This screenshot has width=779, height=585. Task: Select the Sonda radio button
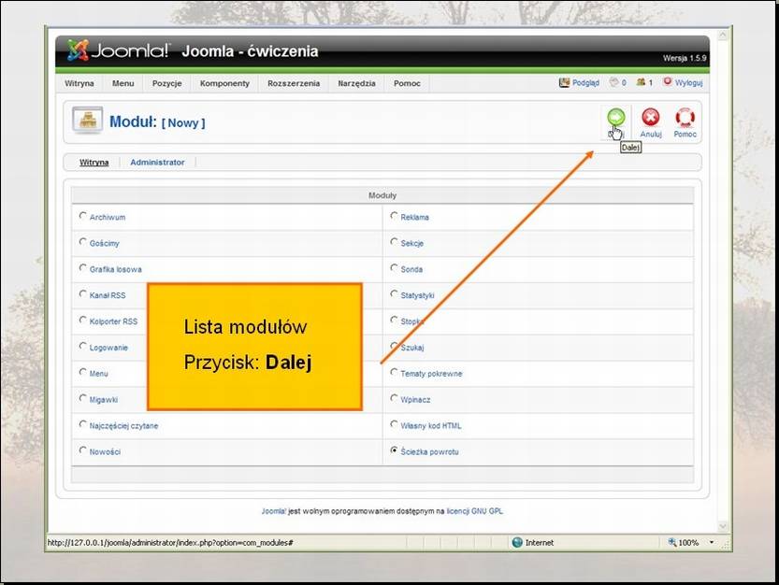394,268
